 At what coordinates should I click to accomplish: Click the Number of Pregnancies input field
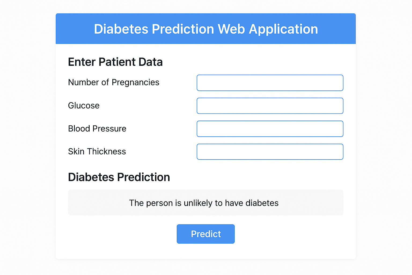[x=270, y=83]
